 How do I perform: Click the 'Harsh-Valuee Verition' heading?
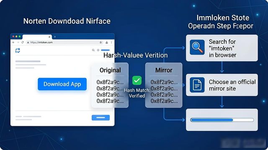point(136,55)
